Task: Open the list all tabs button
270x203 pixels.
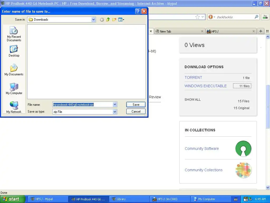Action: [x=267, y=31]
